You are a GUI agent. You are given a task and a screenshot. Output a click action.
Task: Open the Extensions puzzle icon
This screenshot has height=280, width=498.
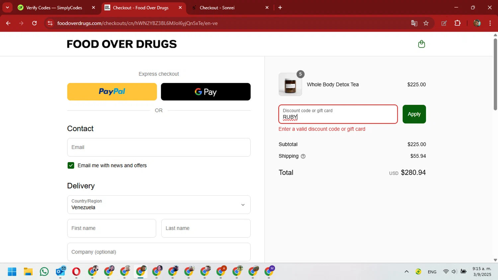pos(457,23)
